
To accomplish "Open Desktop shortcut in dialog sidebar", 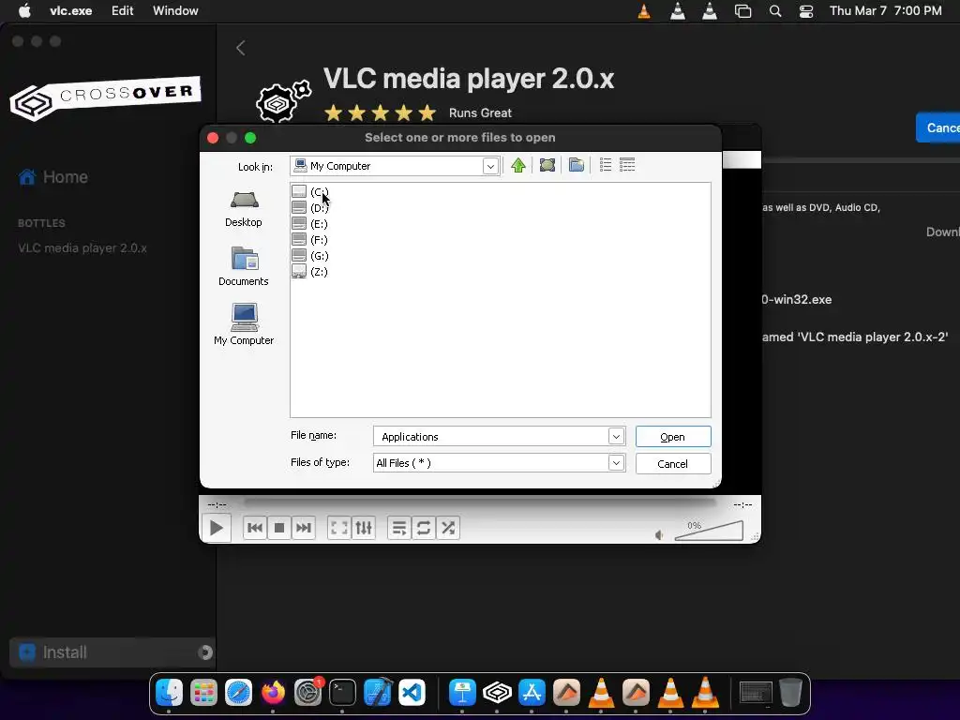I will (x=244, y=209).
